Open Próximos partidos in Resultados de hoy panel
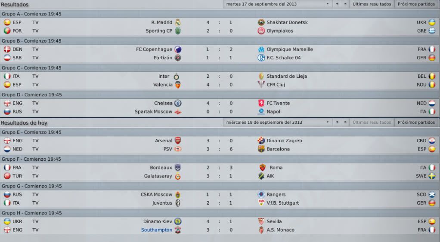The height and width of the screenshot is (242, 440). [x=416, y=123]
